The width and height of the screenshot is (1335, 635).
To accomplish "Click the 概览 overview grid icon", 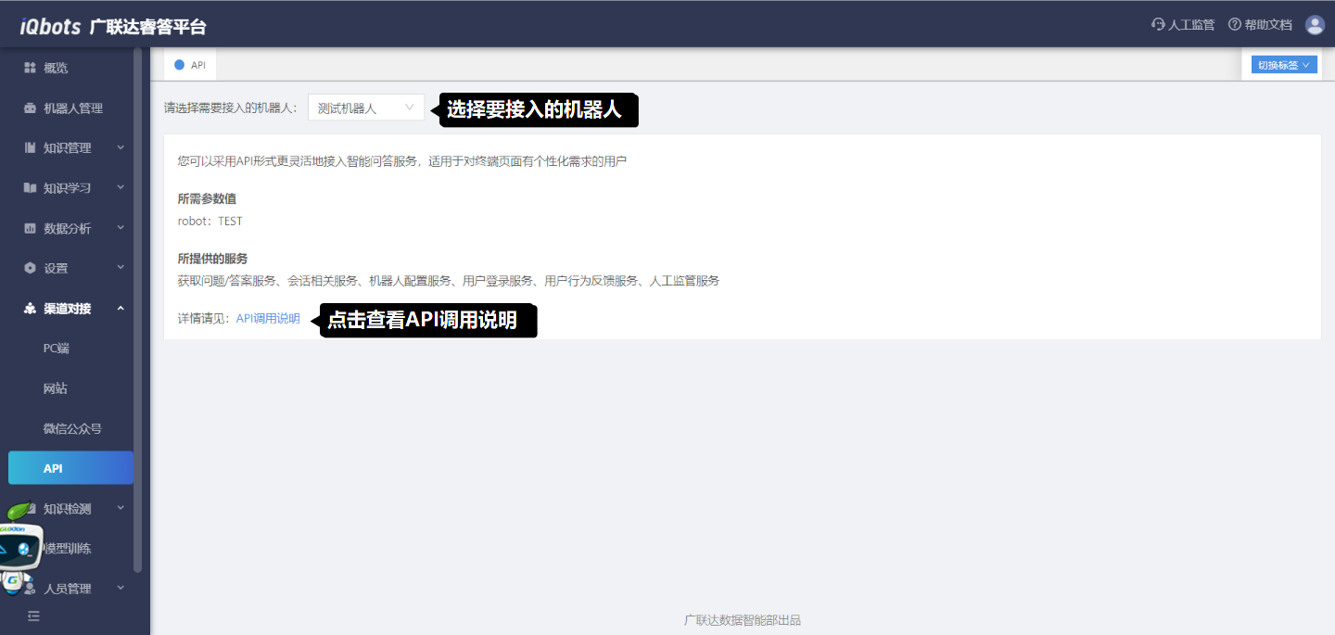I will pyautogui.click(x=30, y=68).
